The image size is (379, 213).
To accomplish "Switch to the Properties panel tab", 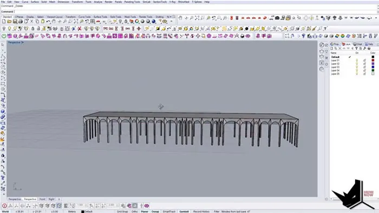I will coord(335,44).
